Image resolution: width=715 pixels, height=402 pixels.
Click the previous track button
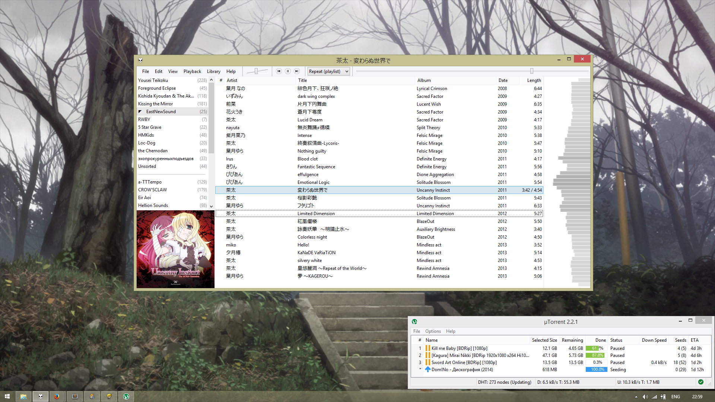pyautogui.click(x=279, y=71)
